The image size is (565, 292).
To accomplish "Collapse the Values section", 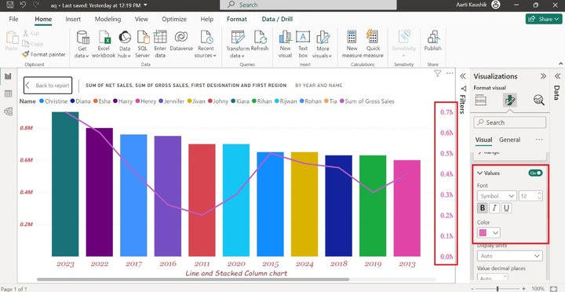I will (x=479, y=173).
